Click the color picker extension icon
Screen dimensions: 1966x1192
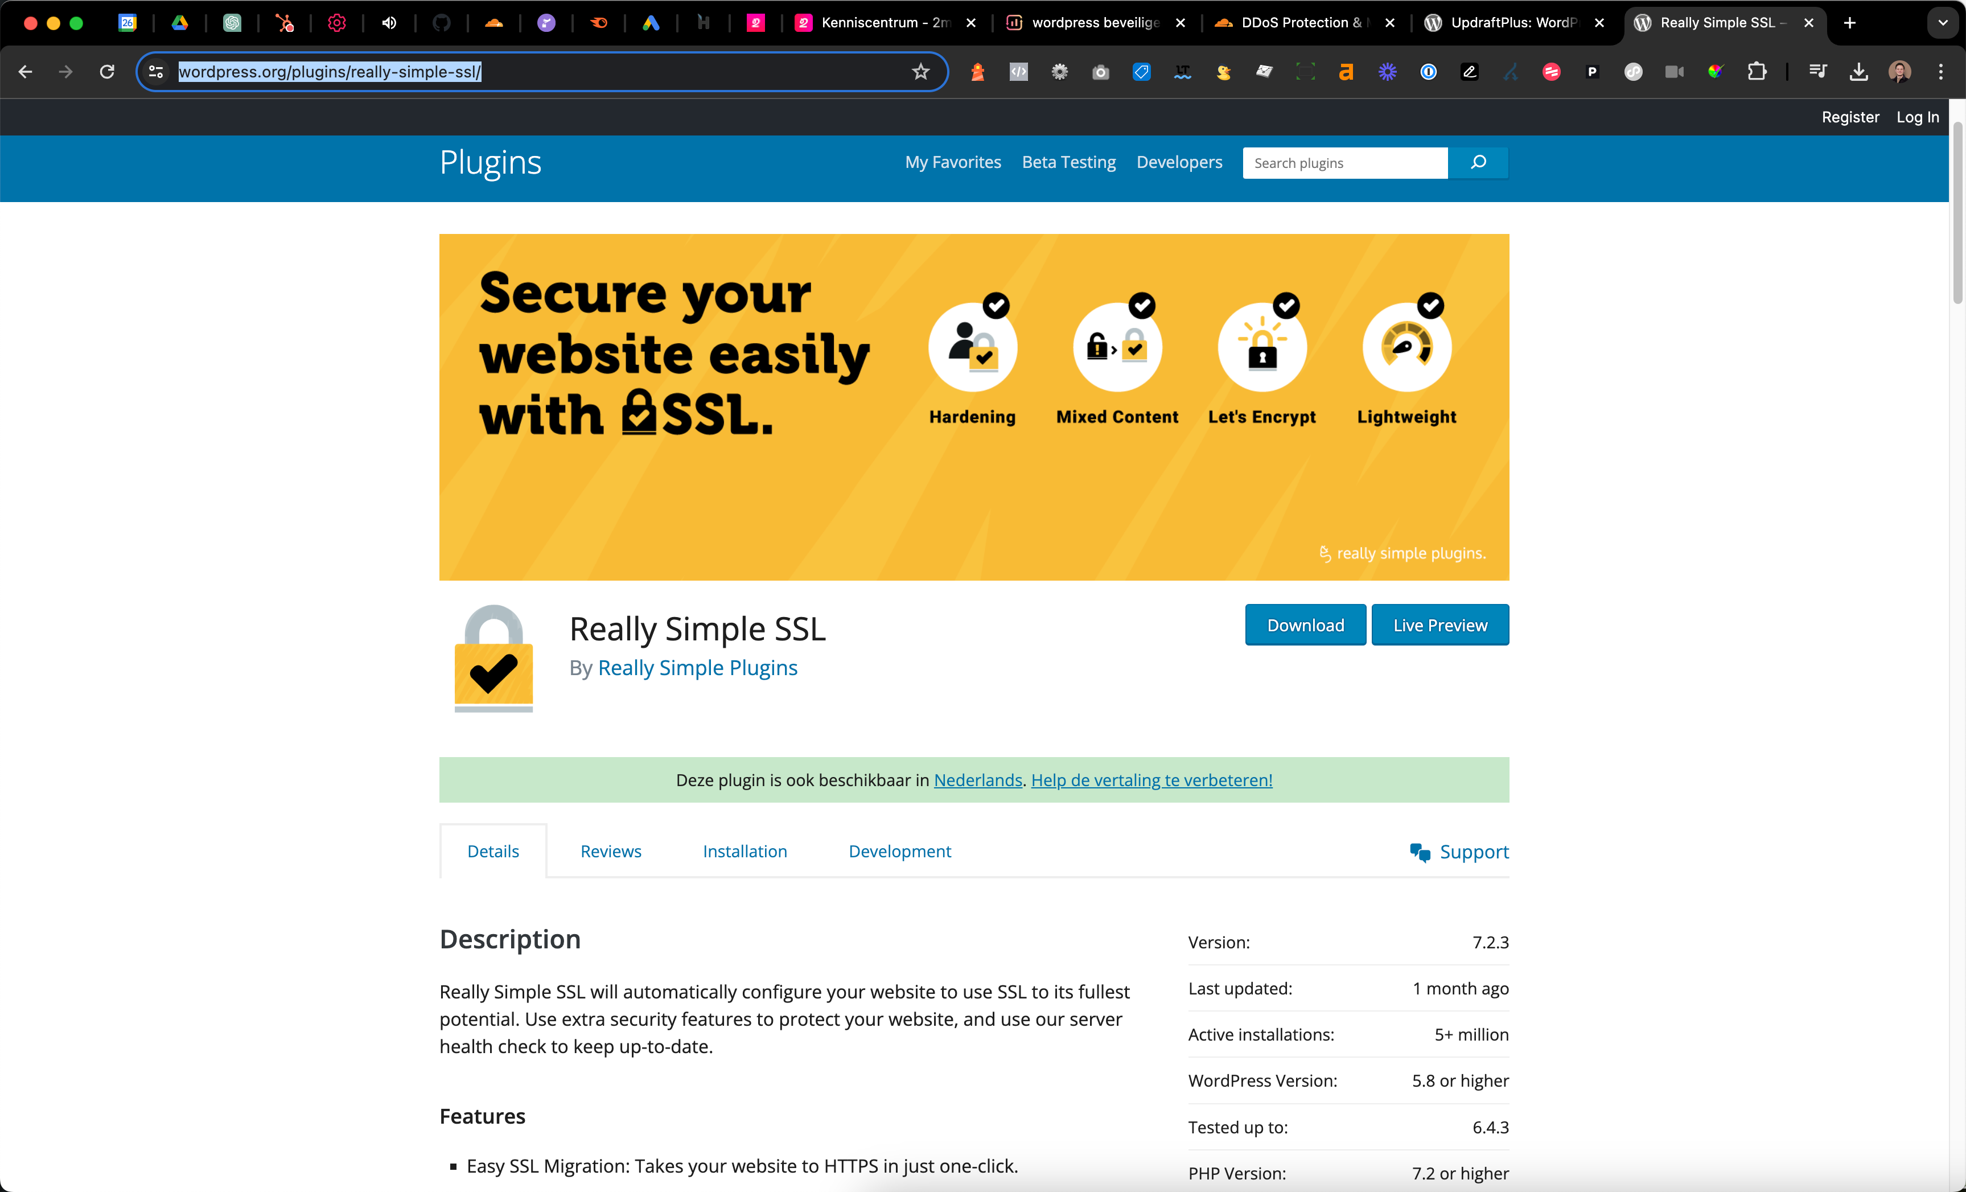tap(1714, 72)
